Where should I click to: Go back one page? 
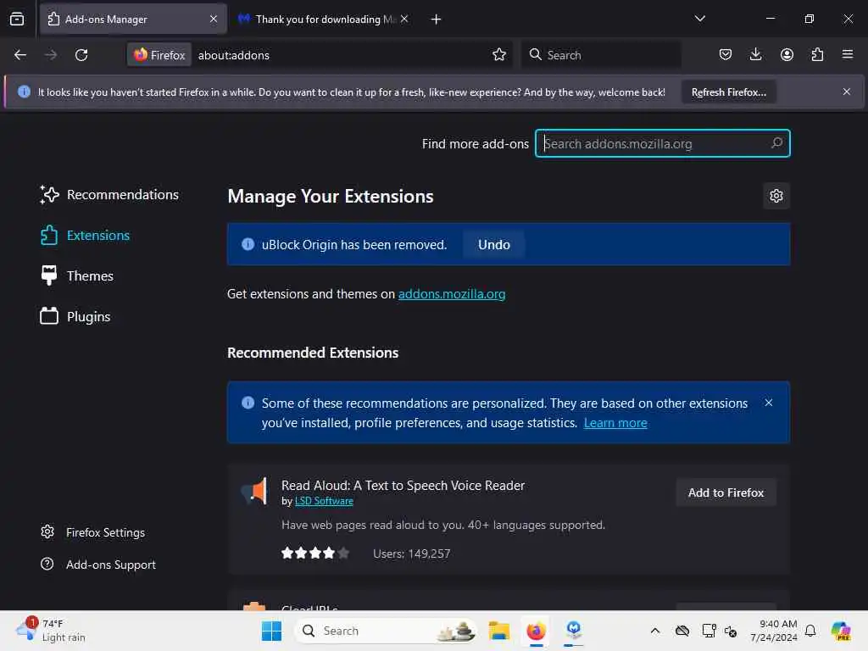[x=20, y=55]
